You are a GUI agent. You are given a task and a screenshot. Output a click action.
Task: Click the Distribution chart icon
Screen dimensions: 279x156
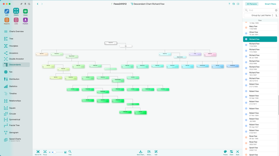(x=6, y=79)
